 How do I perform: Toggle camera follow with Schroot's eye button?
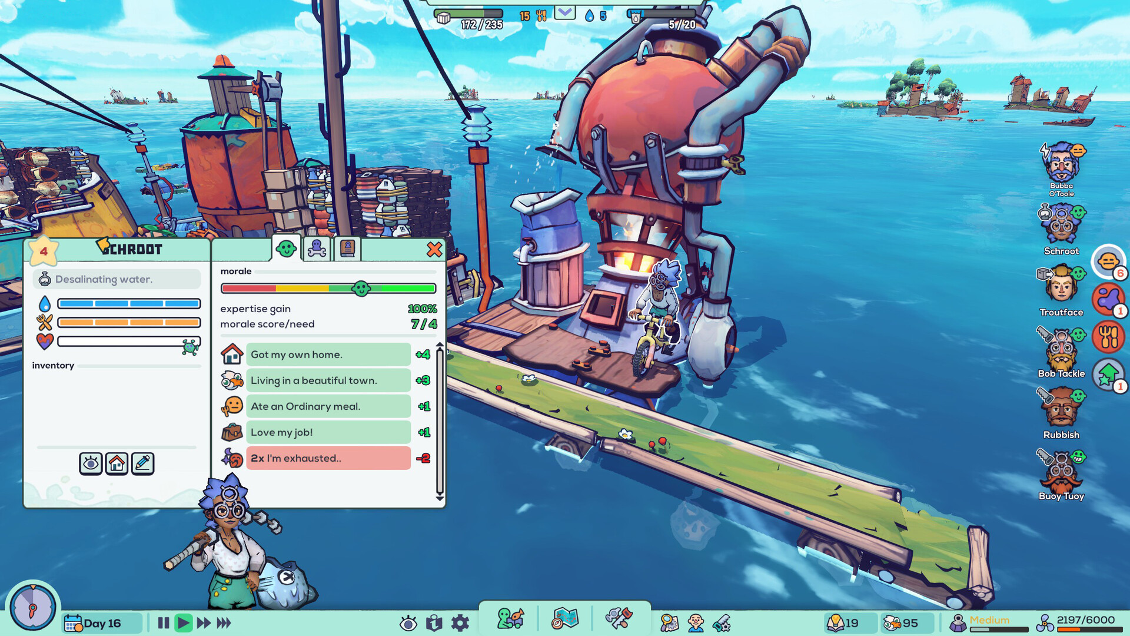91,463
